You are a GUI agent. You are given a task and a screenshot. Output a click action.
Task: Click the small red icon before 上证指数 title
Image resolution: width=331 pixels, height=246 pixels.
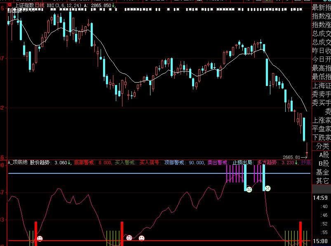click(x=9, y=5)
